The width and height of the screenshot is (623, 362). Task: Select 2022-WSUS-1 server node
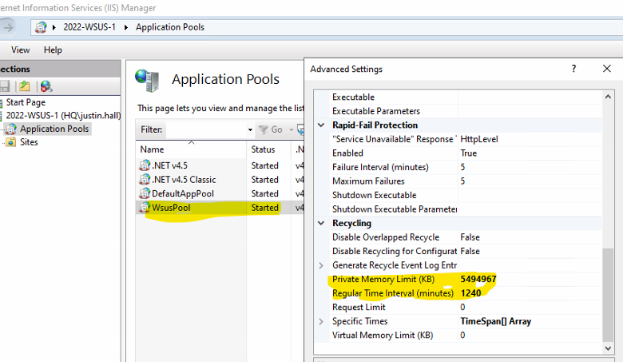[x=63, y=116]
